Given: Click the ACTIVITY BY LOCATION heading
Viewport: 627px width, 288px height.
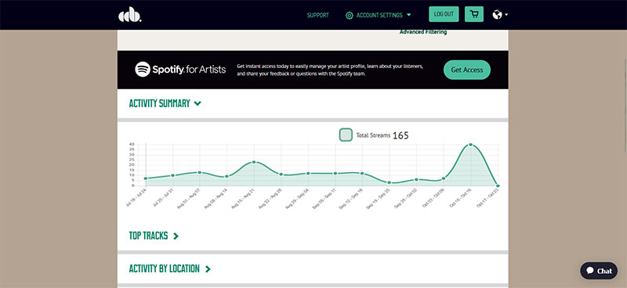Looking at the screenshot, I should [165, 269].
